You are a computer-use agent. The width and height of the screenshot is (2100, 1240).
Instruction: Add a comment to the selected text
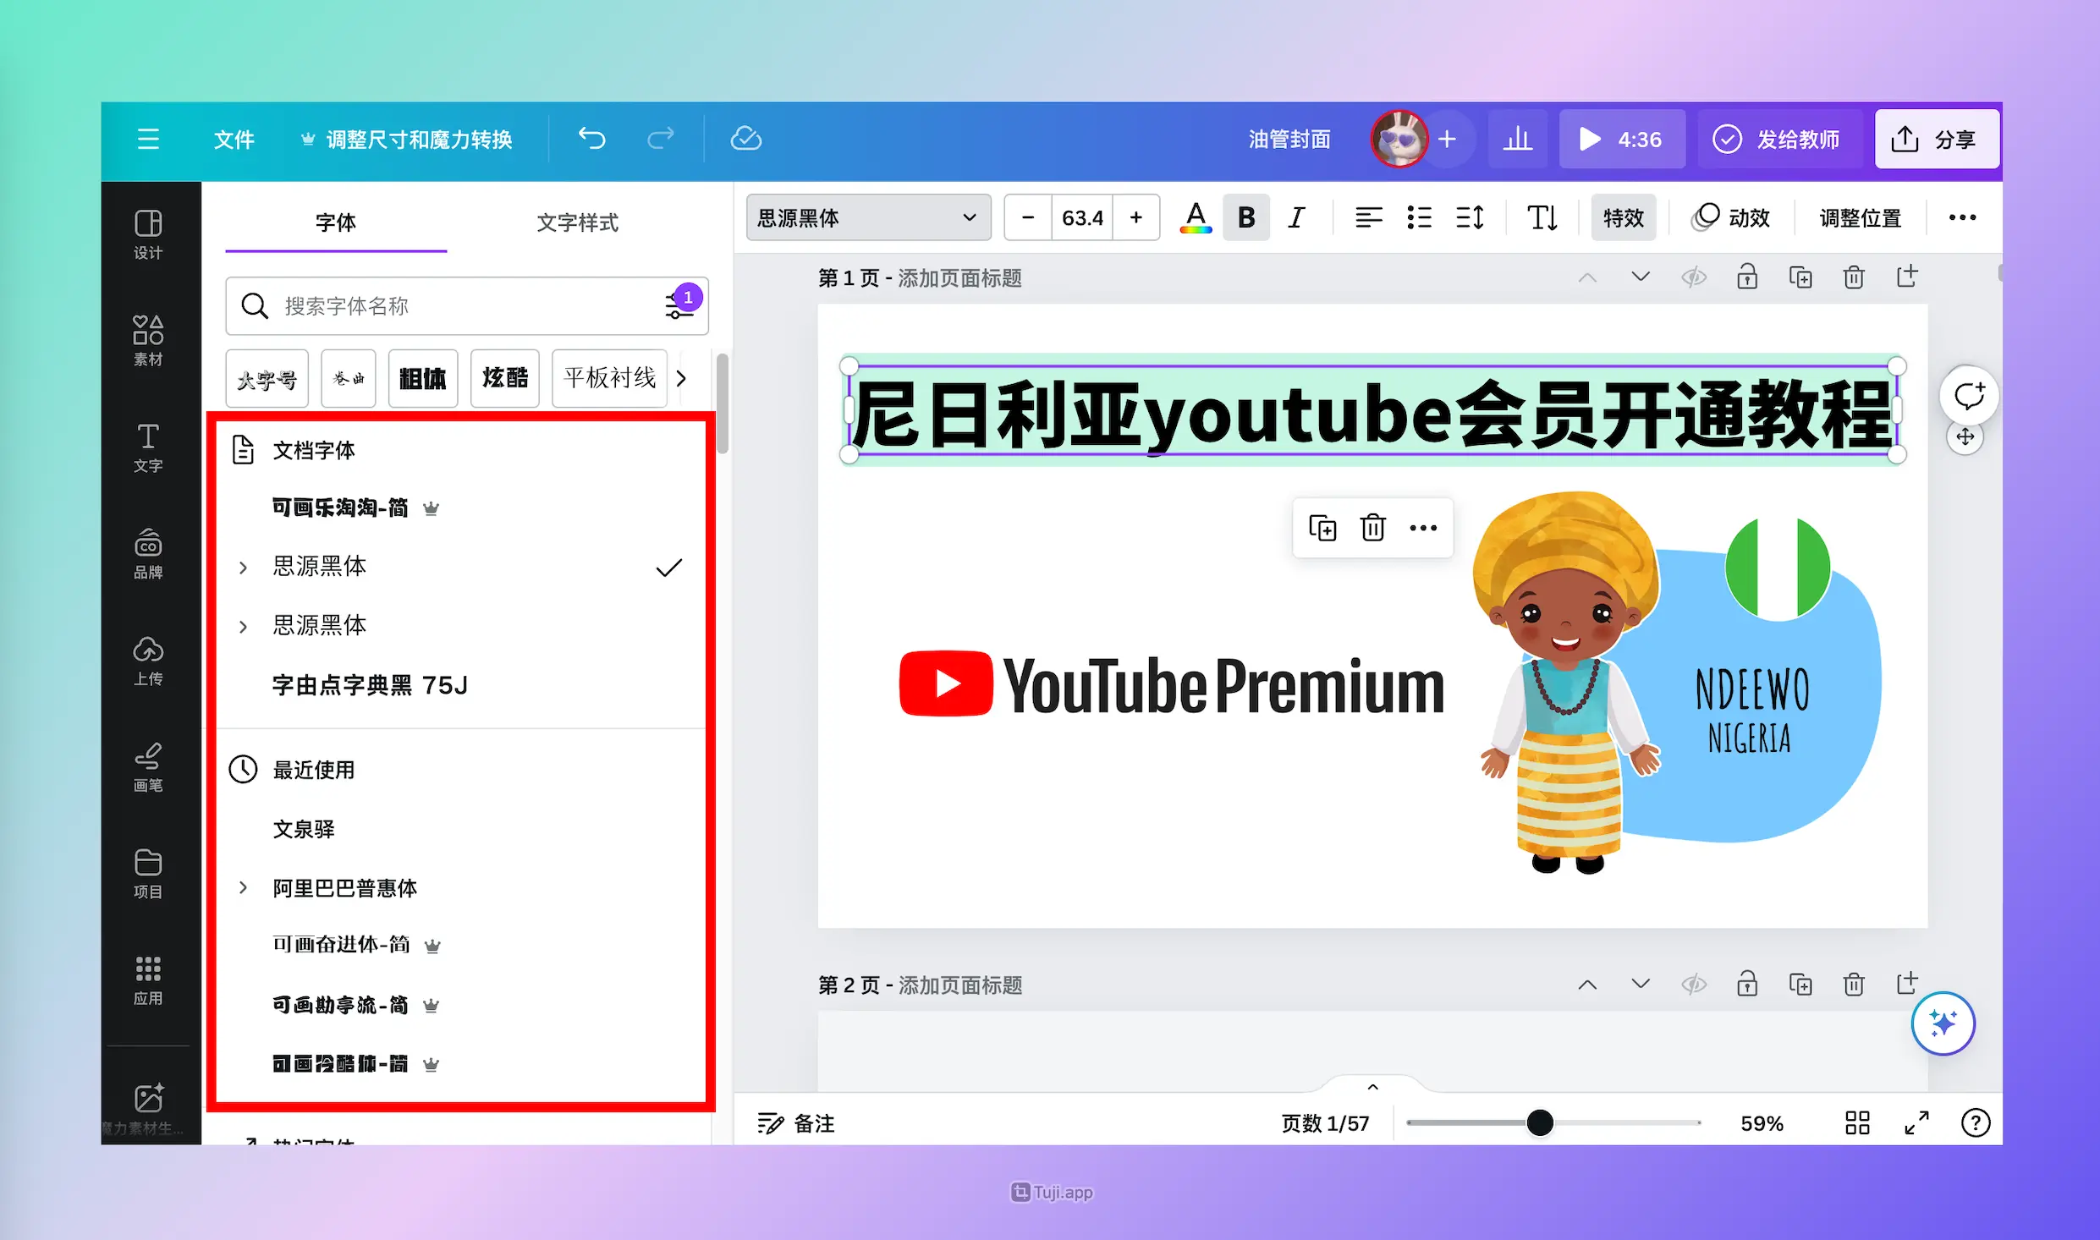pyautogui.click(x=1969, y=395)
